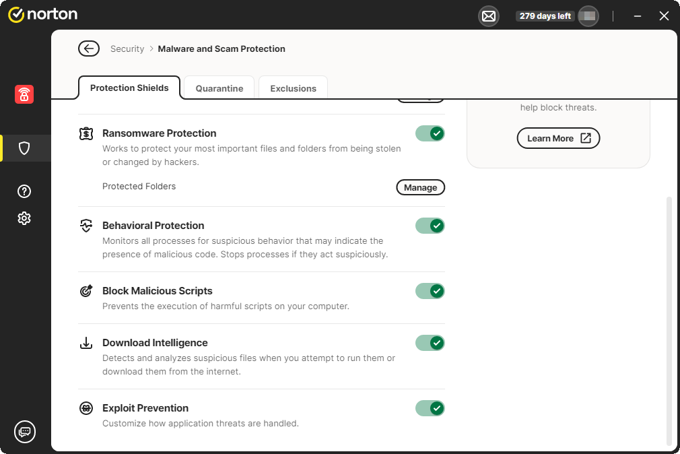Click the vertical scrollbar of the page
This screenshot has height=454, width=680.
click(669, 321)
